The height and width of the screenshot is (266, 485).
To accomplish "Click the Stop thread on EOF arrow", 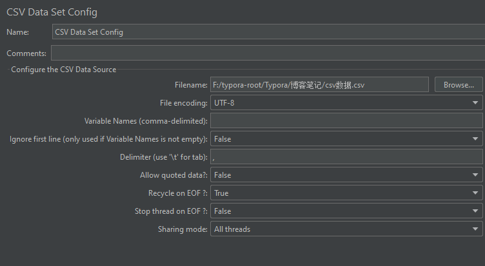I will (x=476, y=211).
